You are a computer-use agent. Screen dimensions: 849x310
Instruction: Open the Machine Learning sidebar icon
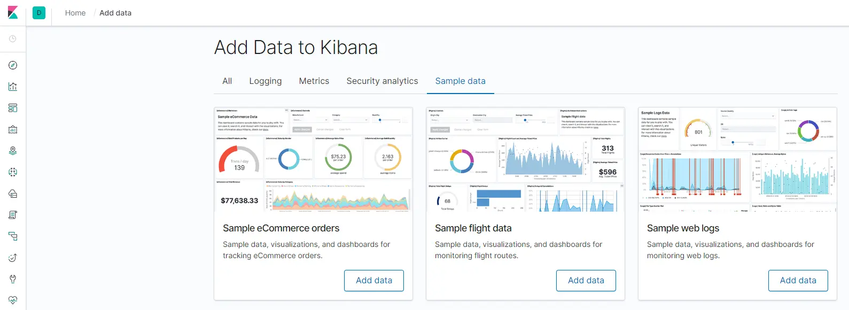pyautogui.click(x=13, y=172)
